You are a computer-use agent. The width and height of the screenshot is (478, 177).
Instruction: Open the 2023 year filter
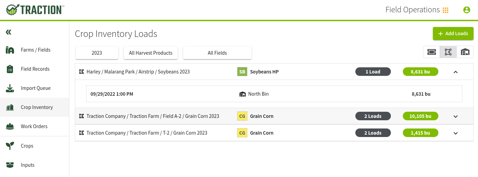(x=97, y=53)
